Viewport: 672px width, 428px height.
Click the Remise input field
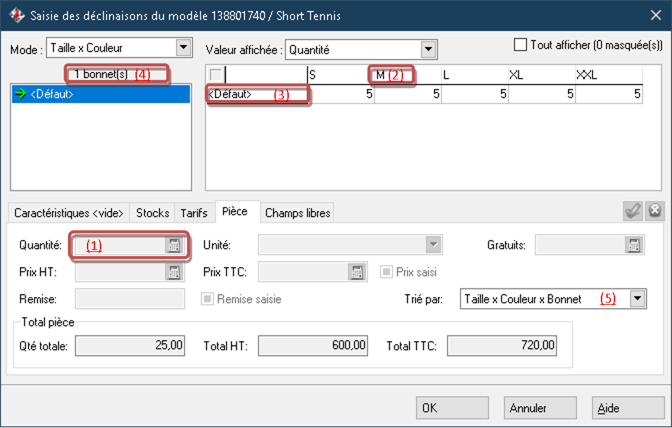pyautogui.click(x=130, y=299)
